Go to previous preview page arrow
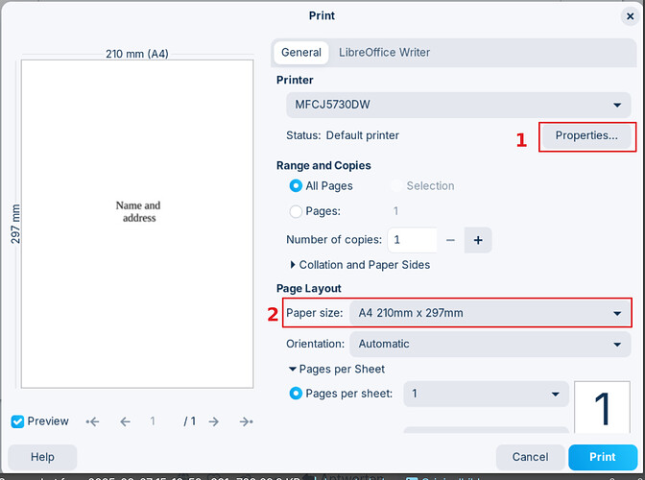The width and height of the screenshot is (645, 480). (125, 421)
